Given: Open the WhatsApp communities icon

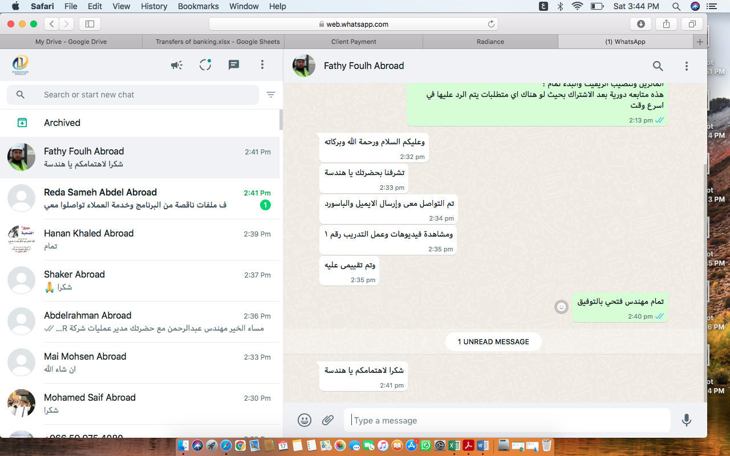Looking at the screenshot, I should pos(177,65).
